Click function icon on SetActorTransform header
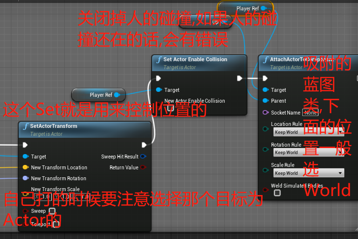Viewport: 358px width, 239px height. tap(26, 126)
